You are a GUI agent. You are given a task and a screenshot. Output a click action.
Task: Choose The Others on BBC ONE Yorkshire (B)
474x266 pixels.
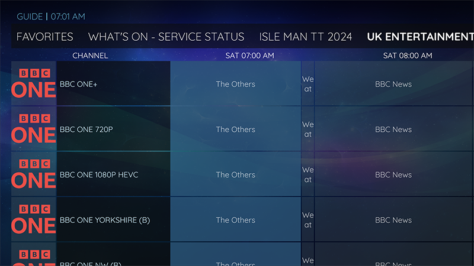click(235, 220)
